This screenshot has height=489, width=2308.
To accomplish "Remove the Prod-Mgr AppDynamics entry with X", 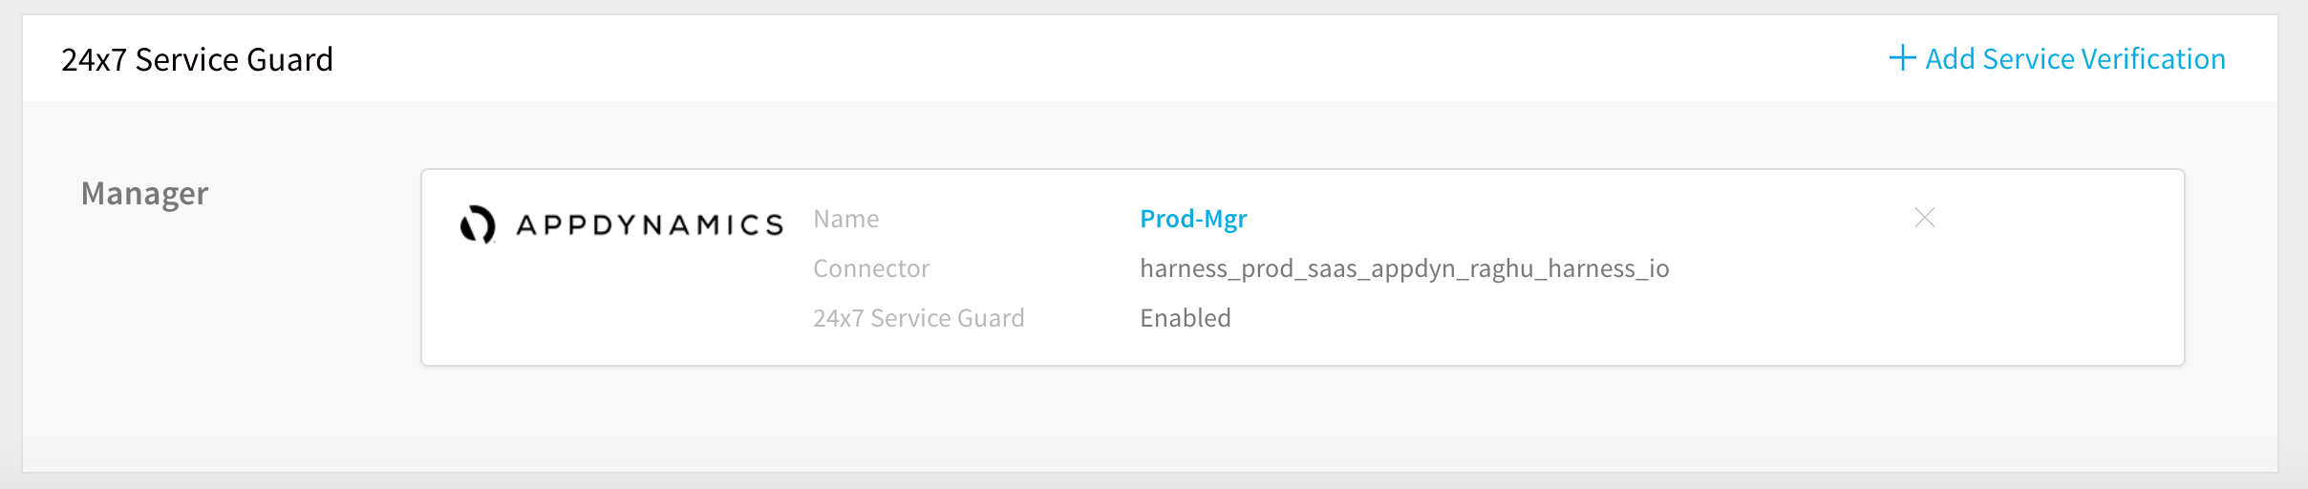I will [x=1925, y=218].
